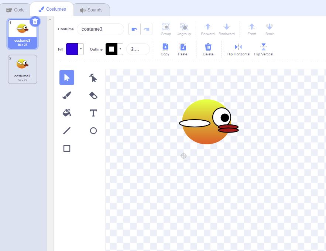Copy the selected shape

165,49
